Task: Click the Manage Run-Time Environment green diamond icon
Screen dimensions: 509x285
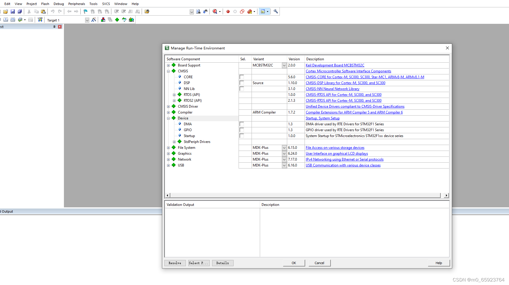Action: (117, 20)
